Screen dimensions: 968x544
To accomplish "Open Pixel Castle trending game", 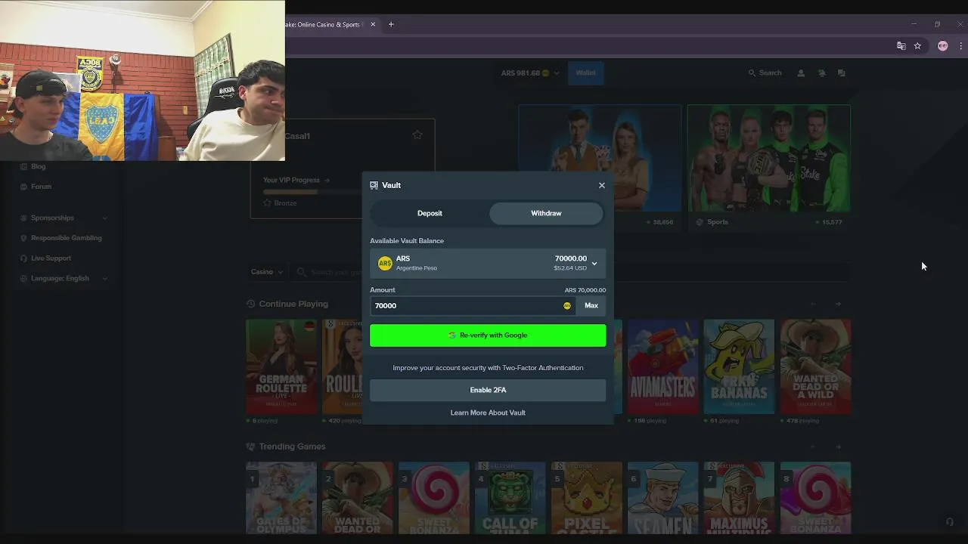I will 586,498.
